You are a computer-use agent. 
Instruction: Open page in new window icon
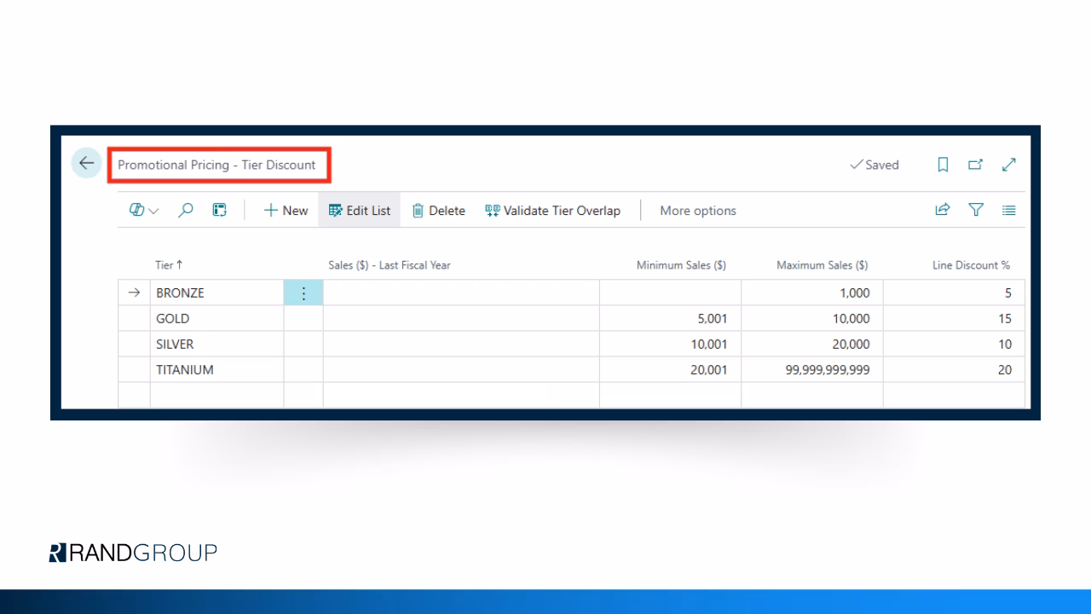pyautogui.click(x=976, y=165)
